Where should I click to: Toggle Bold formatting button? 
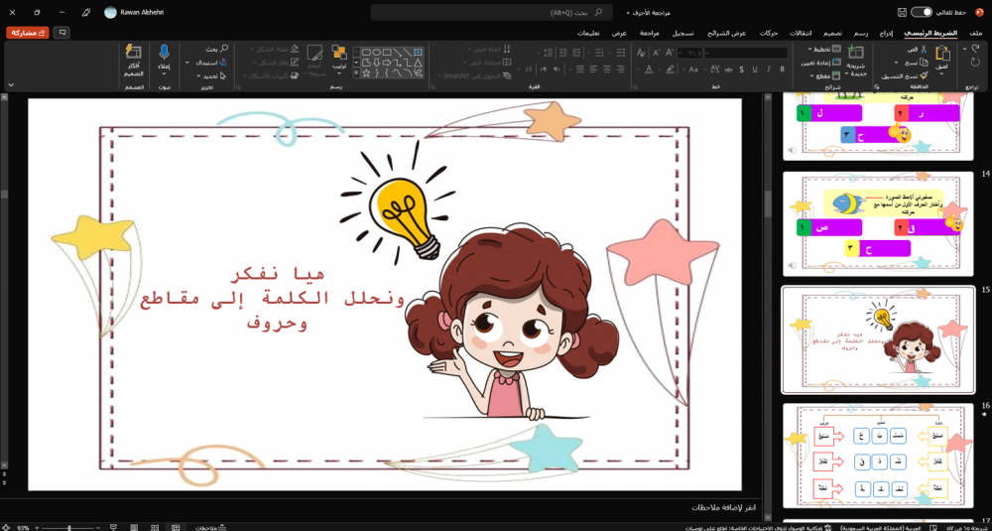pos(782,69)
